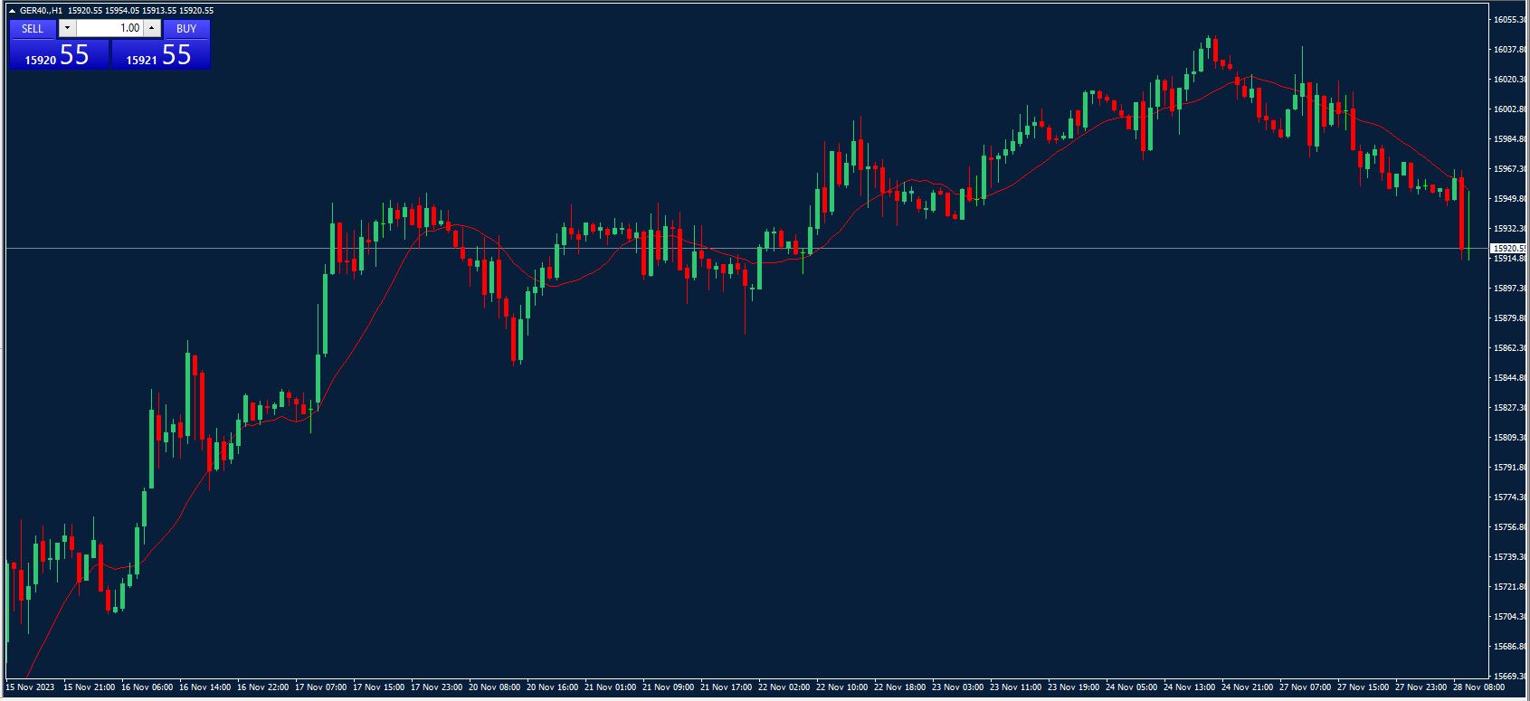1530x701 pixels.
Task: Click the 15704.30 price scale label
Action: coord(1509,617)
